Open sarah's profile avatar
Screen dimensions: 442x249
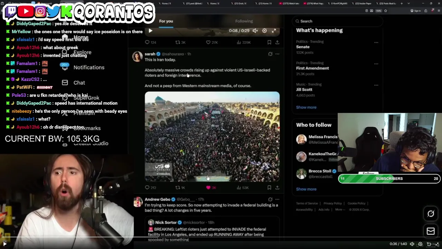(x=137, y=57)
